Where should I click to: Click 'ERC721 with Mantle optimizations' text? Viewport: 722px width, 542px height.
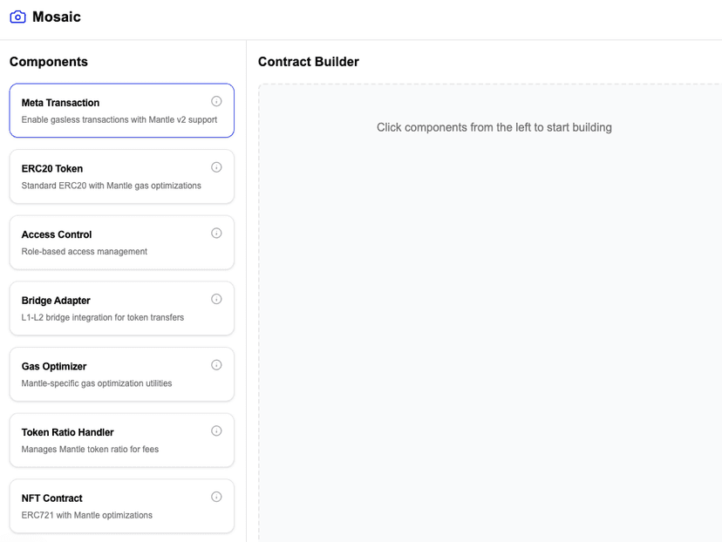pyautogui.click(x=87, y=515)
